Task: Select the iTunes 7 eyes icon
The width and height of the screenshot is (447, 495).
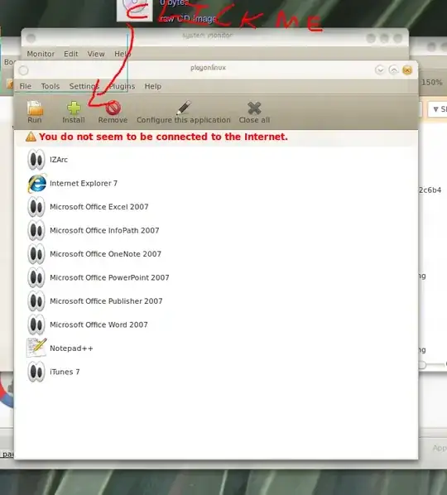Action: click(x=36, y=372)
